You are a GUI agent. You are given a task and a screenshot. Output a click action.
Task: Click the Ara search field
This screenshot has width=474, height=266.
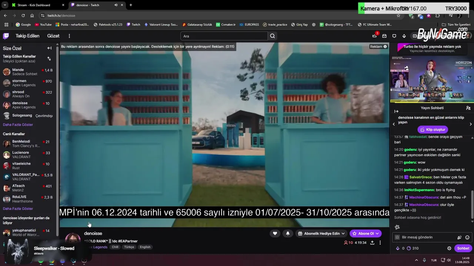224,36
